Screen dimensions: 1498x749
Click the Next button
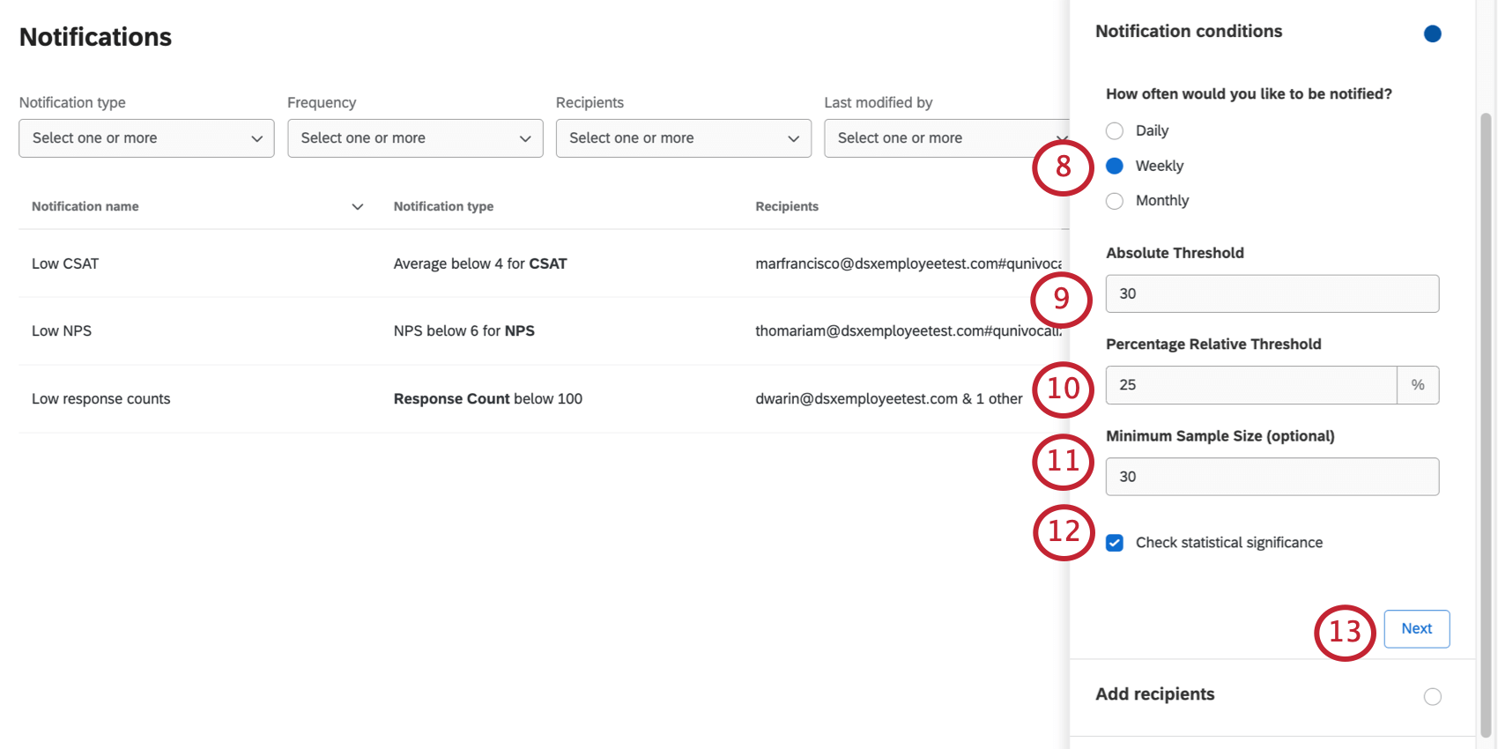[1416, 629]
